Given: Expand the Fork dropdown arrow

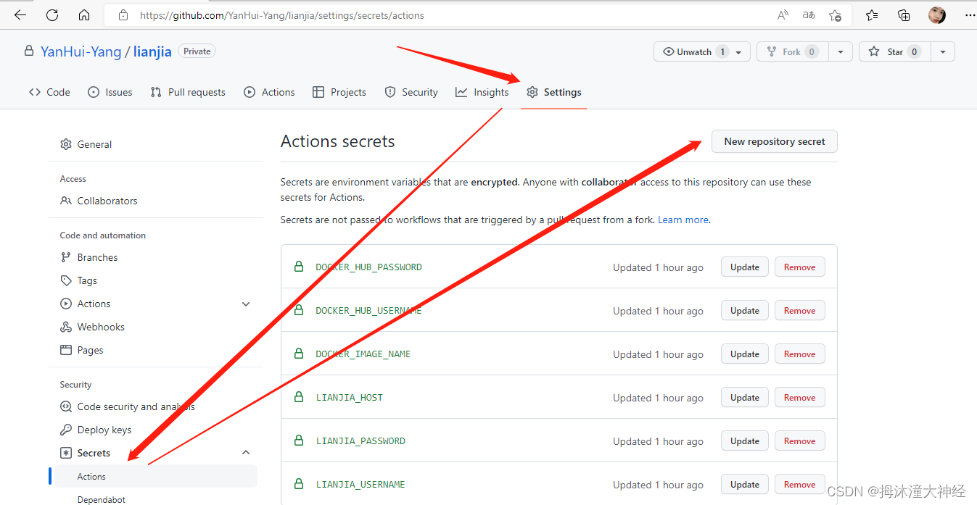Looking at the screenshot, I should 841,52.
